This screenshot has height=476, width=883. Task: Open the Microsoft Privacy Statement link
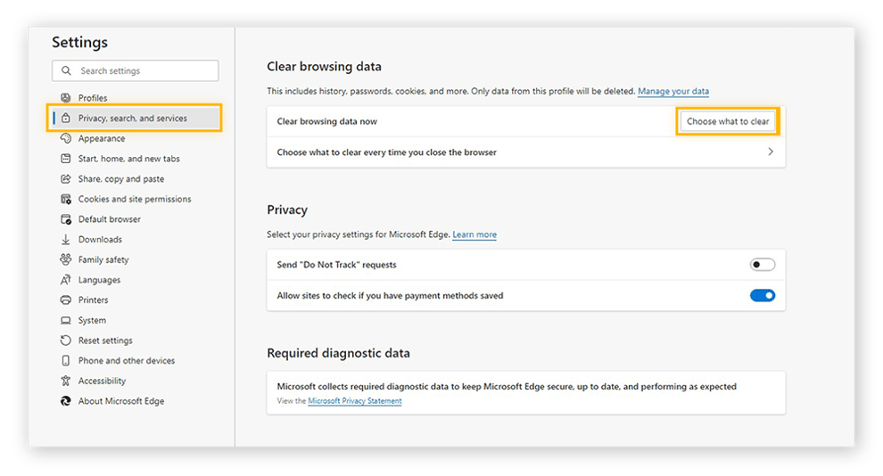[x=355, y=401]
